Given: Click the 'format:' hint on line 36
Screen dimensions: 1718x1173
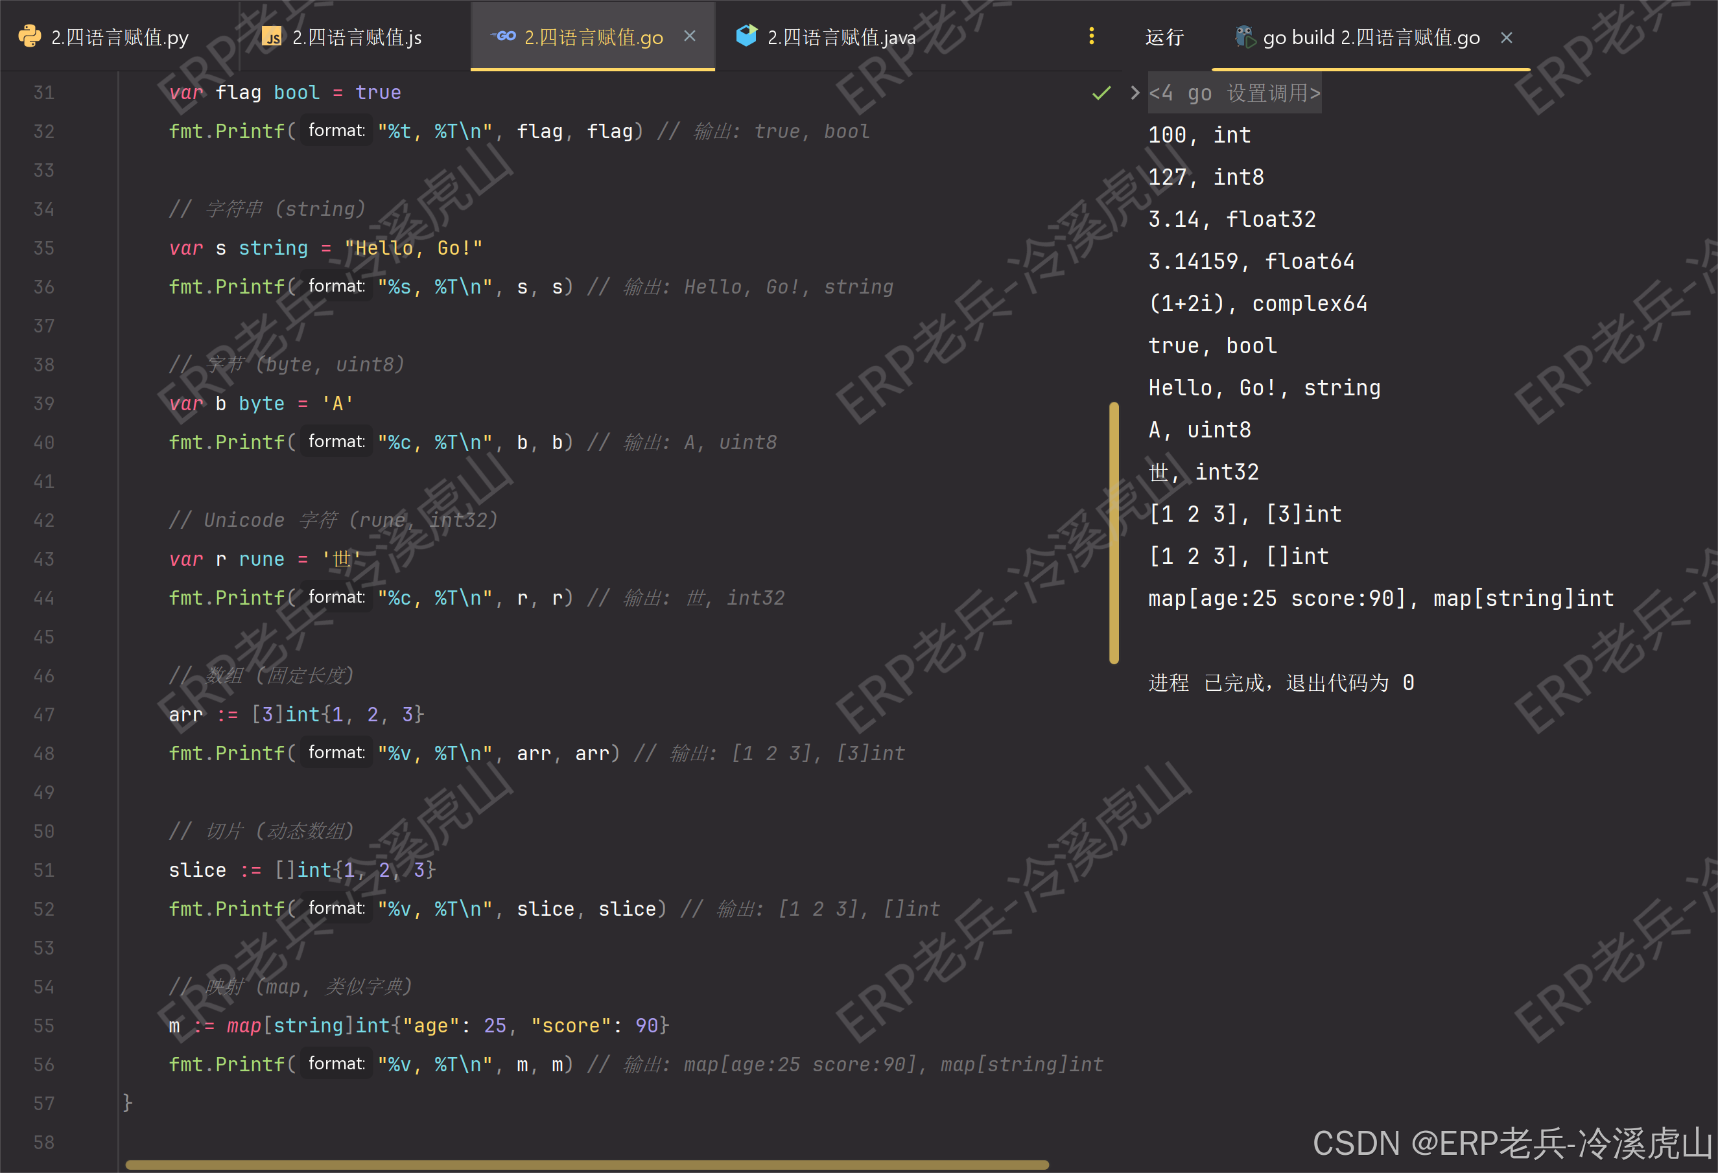Looking at the screenshot, I should [336, 286].
